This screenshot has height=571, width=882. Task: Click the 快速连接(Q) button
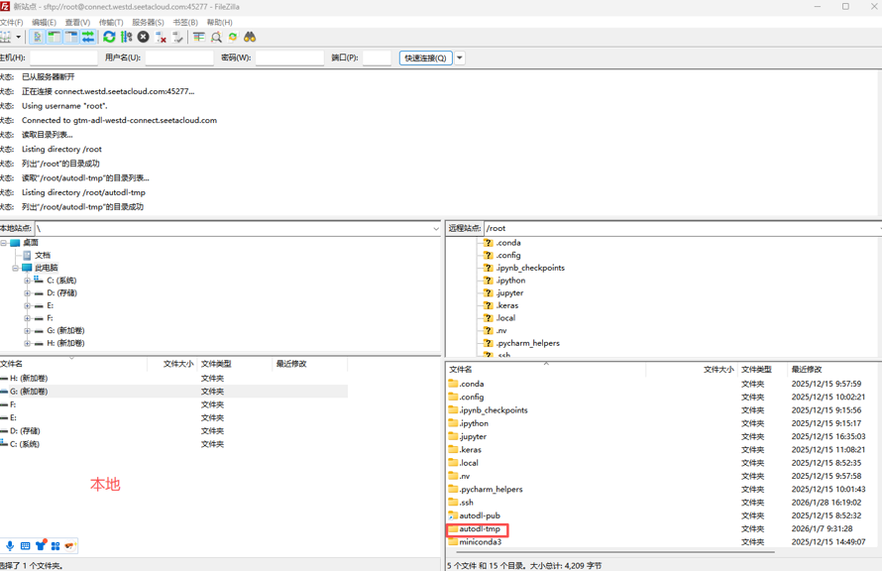click(426, 57)
